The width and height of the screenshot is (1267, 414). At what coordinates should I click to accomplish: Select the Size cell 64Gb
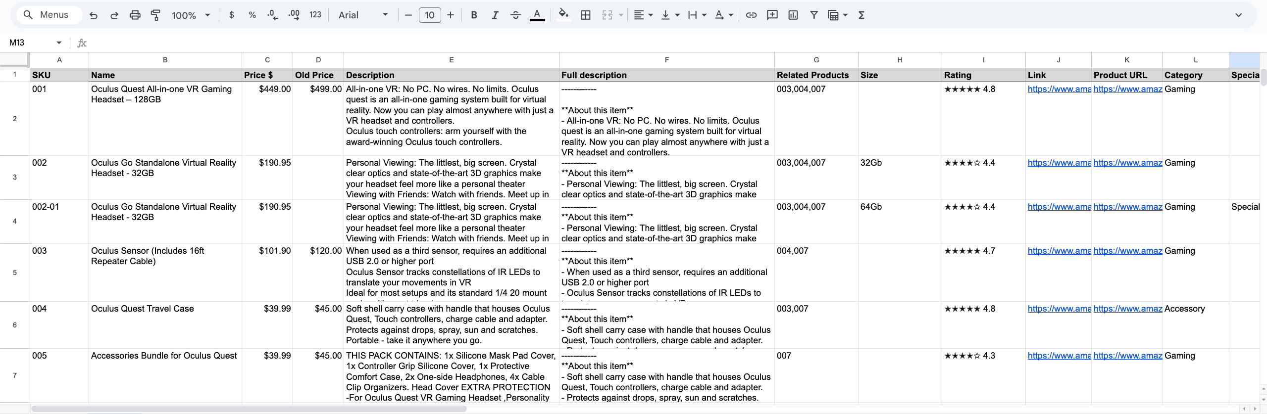[900, 222]
